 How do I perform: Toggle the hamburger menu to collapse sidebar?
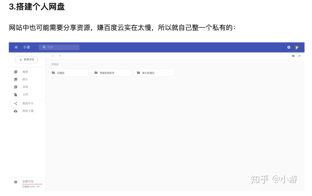[16, 47]
